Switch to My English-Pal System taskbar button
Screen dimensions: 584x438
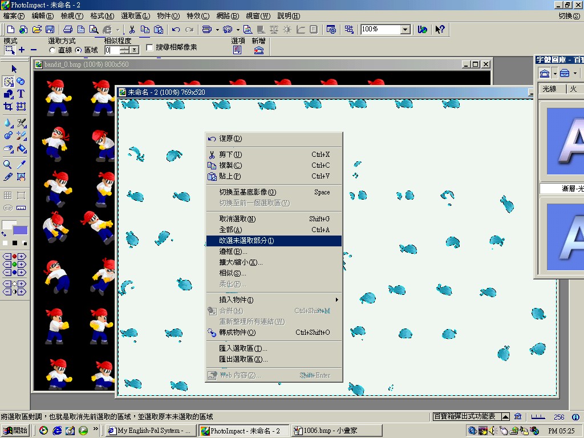(x=151, y=431)
